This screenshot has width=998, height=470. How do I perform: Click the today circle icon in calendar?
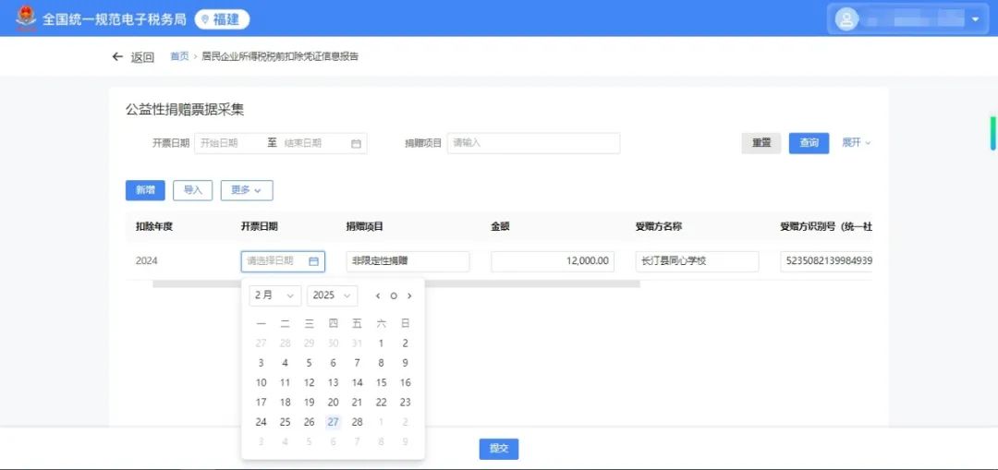(x=394, y=295)
